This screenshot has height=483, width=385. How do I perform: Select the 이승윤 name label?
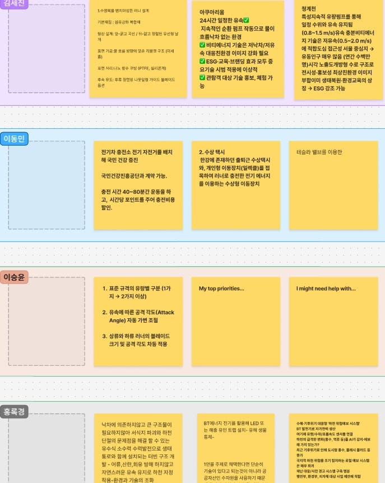(x=15, y=277)
